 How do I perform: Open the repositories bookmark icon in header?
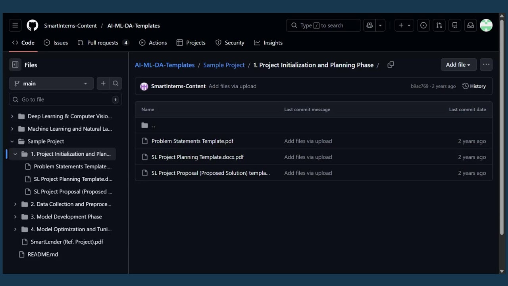coord(455,25)
